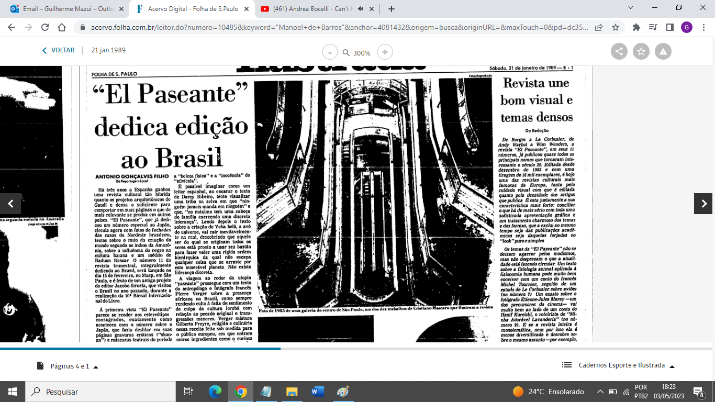Open the notifications center icon
Viewport: 715px width, 402px height.
[x=699, y=392]
